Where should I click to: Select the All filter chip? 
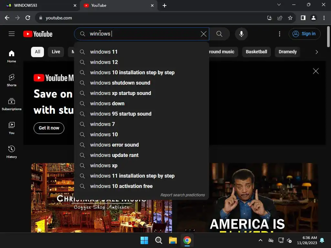tap(37, 52)
